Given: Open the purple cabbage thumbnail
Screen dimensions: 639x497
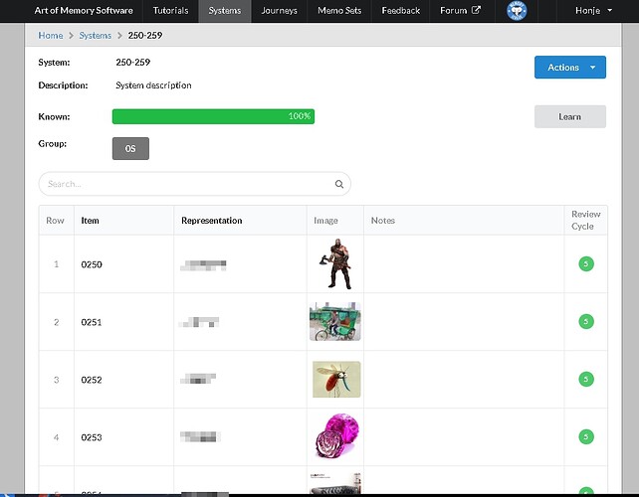Looking at the screenshot, I should pos(337,436).
